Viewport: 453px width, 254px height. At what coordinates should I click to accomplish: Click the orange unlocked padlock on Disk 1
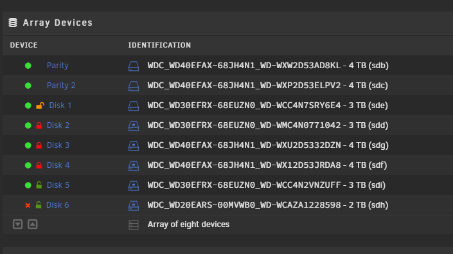point(40,105)
